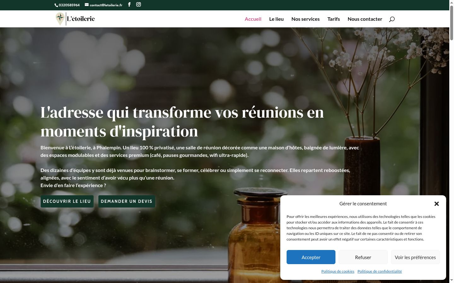Screen dimensions: 454x283
Task: Click the paragraph starting "Bienvenue à L'étoilerie"
Action: [x=200, y=151]
